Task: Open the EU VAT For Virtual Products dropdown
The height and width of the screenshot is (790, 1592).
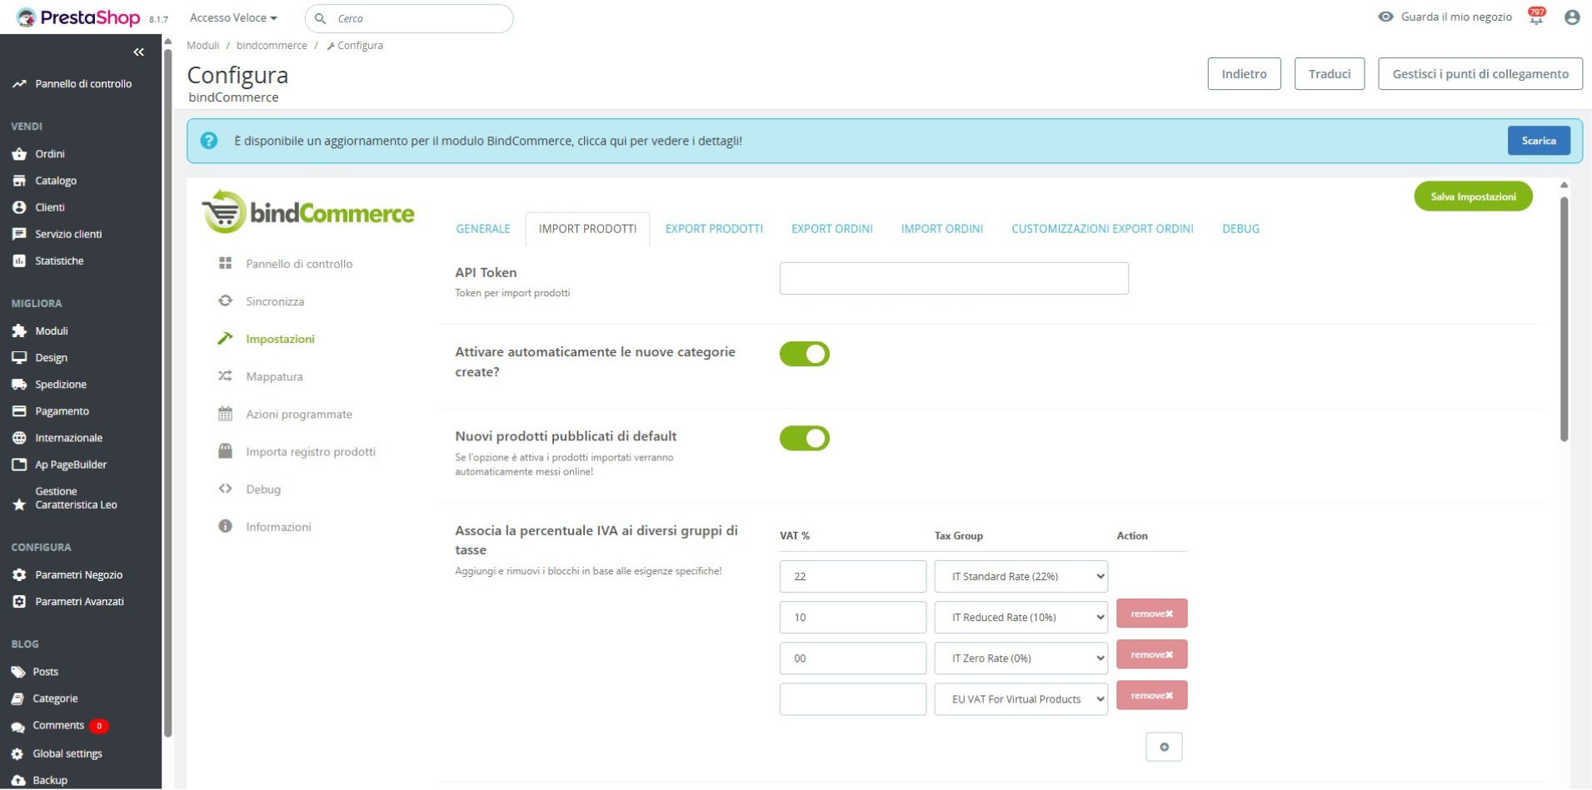Action: (x=1021, y=699)
